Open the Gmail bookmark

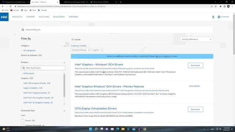(x=5, y=10)
